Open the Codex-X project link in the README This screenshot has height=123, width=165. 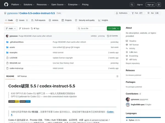click(x=111, y=112)
